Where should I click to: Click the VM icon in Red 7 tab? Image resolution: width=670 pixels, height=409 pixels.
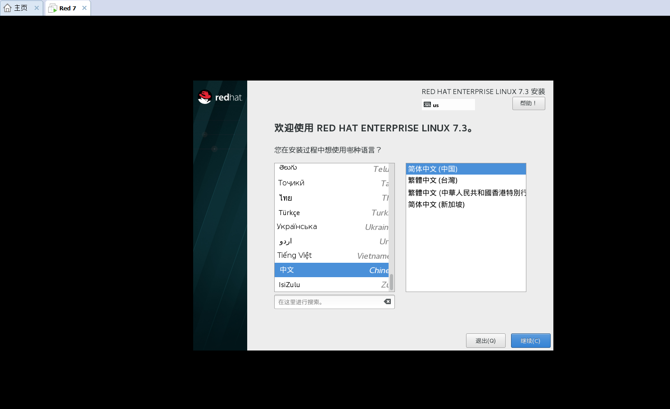(x=53, y=8)
